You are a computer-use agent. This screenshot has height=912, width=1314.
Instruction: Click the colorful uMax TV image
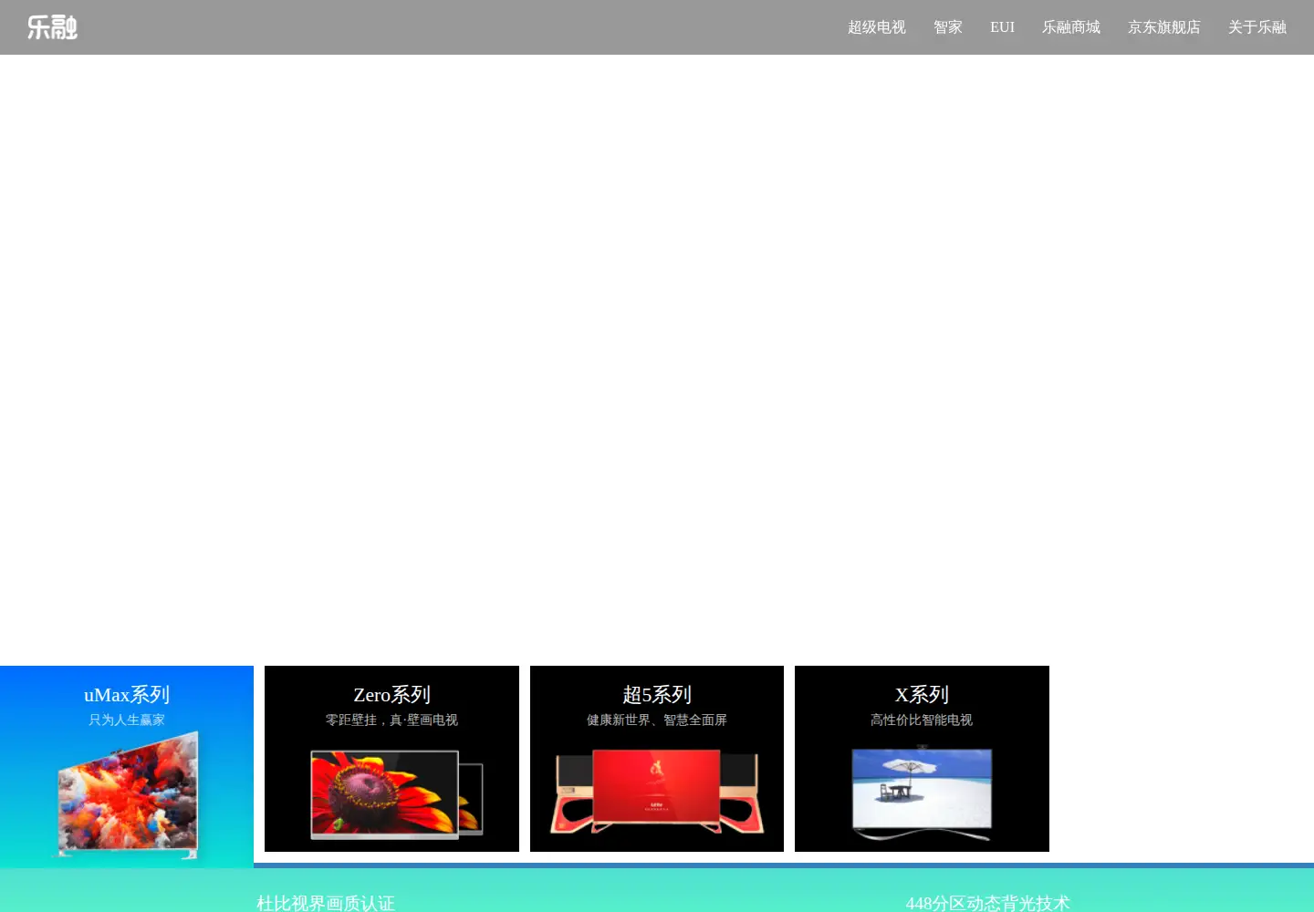click(x=128, y=795)
